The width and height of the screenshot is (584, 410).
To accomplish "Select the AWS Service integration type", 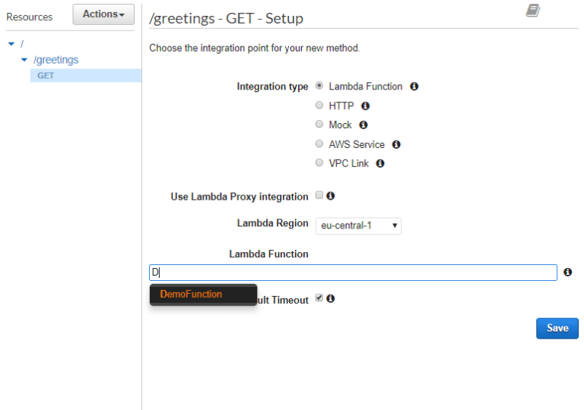I will (x=319, y=143).
